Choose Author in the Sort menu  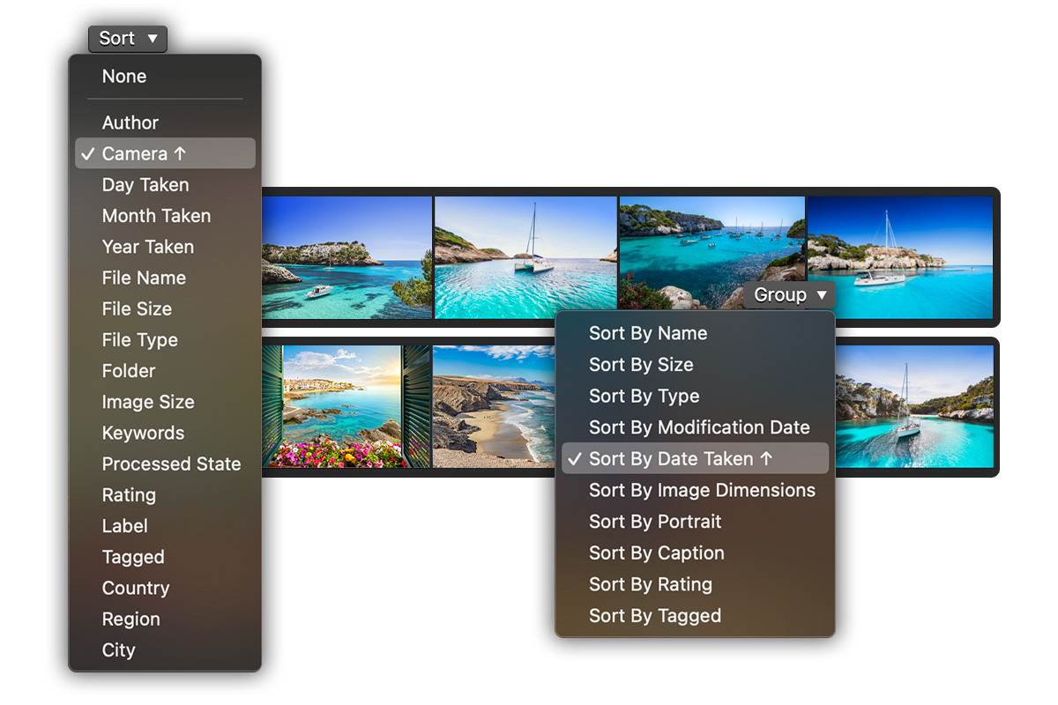165,122
